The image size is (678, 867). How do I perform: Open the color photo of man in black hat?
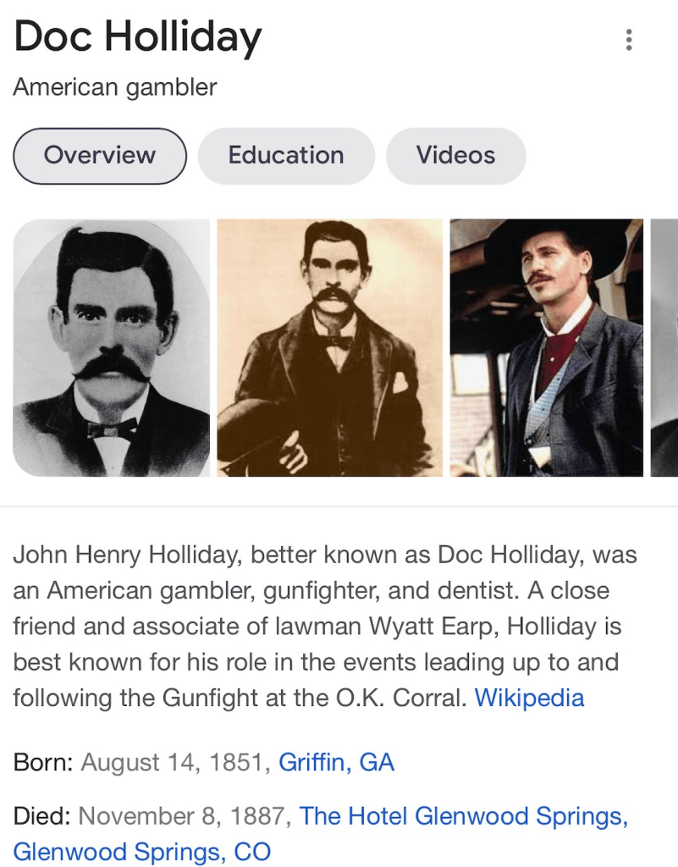point(546,347)
